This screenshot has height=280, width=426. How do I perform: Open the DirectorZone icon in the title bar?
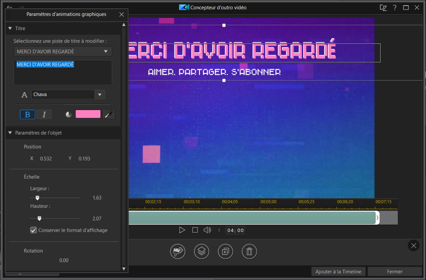(383, 7)
